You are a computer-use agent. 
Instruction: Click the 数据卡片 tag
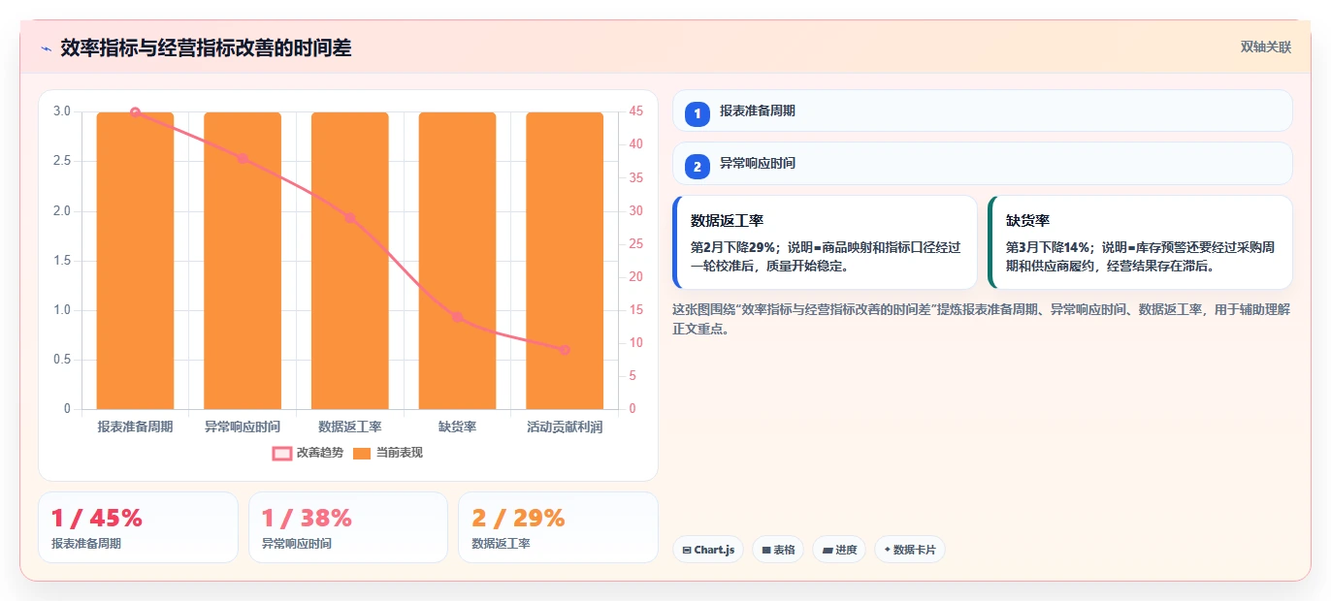click(x=909, y=550)
